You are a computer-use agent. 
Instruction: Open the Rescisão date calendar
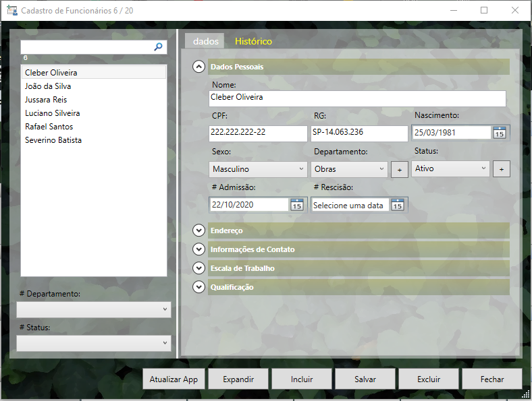[x=398, y=205]
